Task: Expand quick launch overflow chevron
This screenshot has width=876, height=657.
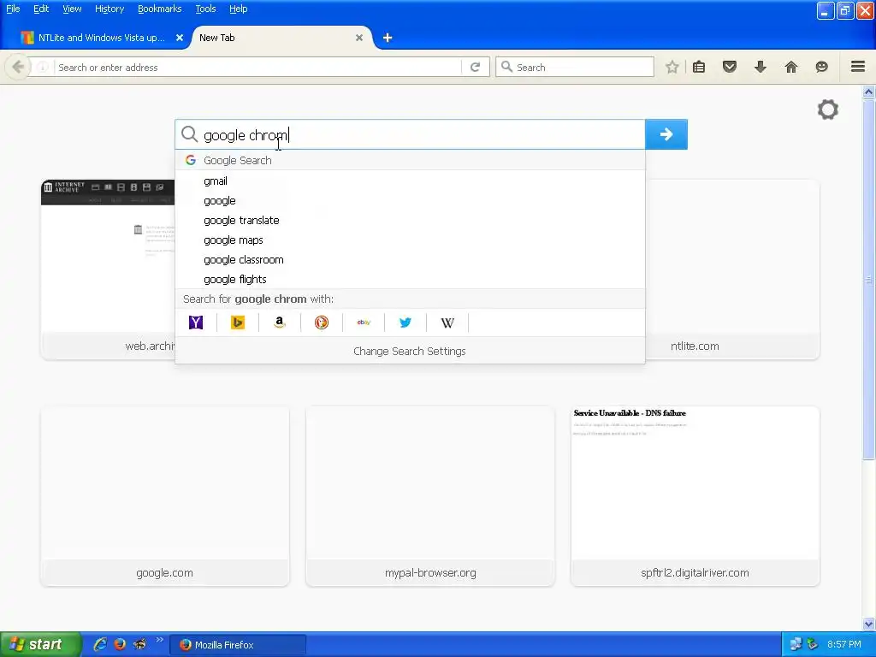Action: pyautogui.click(x=160, y=640)
